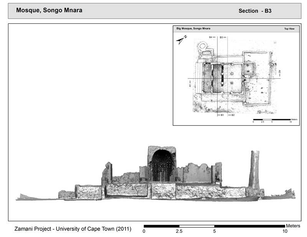Click the north arrow compass icon
This screenshot has width=307, height=237.
click(182, 39)
